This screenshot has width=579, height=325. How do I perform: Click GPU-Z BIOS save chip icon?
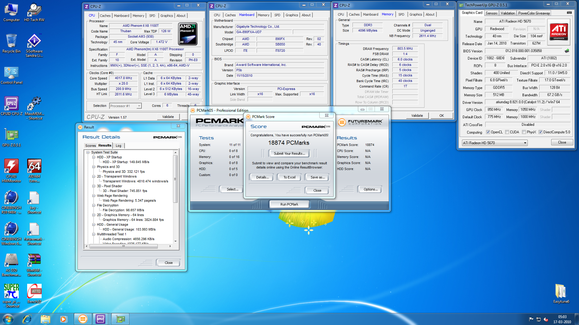567,51
